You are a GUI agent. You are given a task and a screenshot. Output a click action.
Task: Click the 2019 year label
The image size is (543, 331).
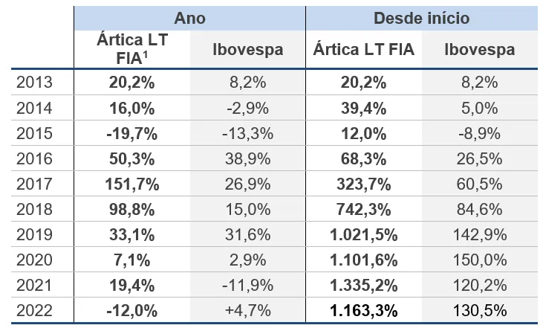coord(35,235)
